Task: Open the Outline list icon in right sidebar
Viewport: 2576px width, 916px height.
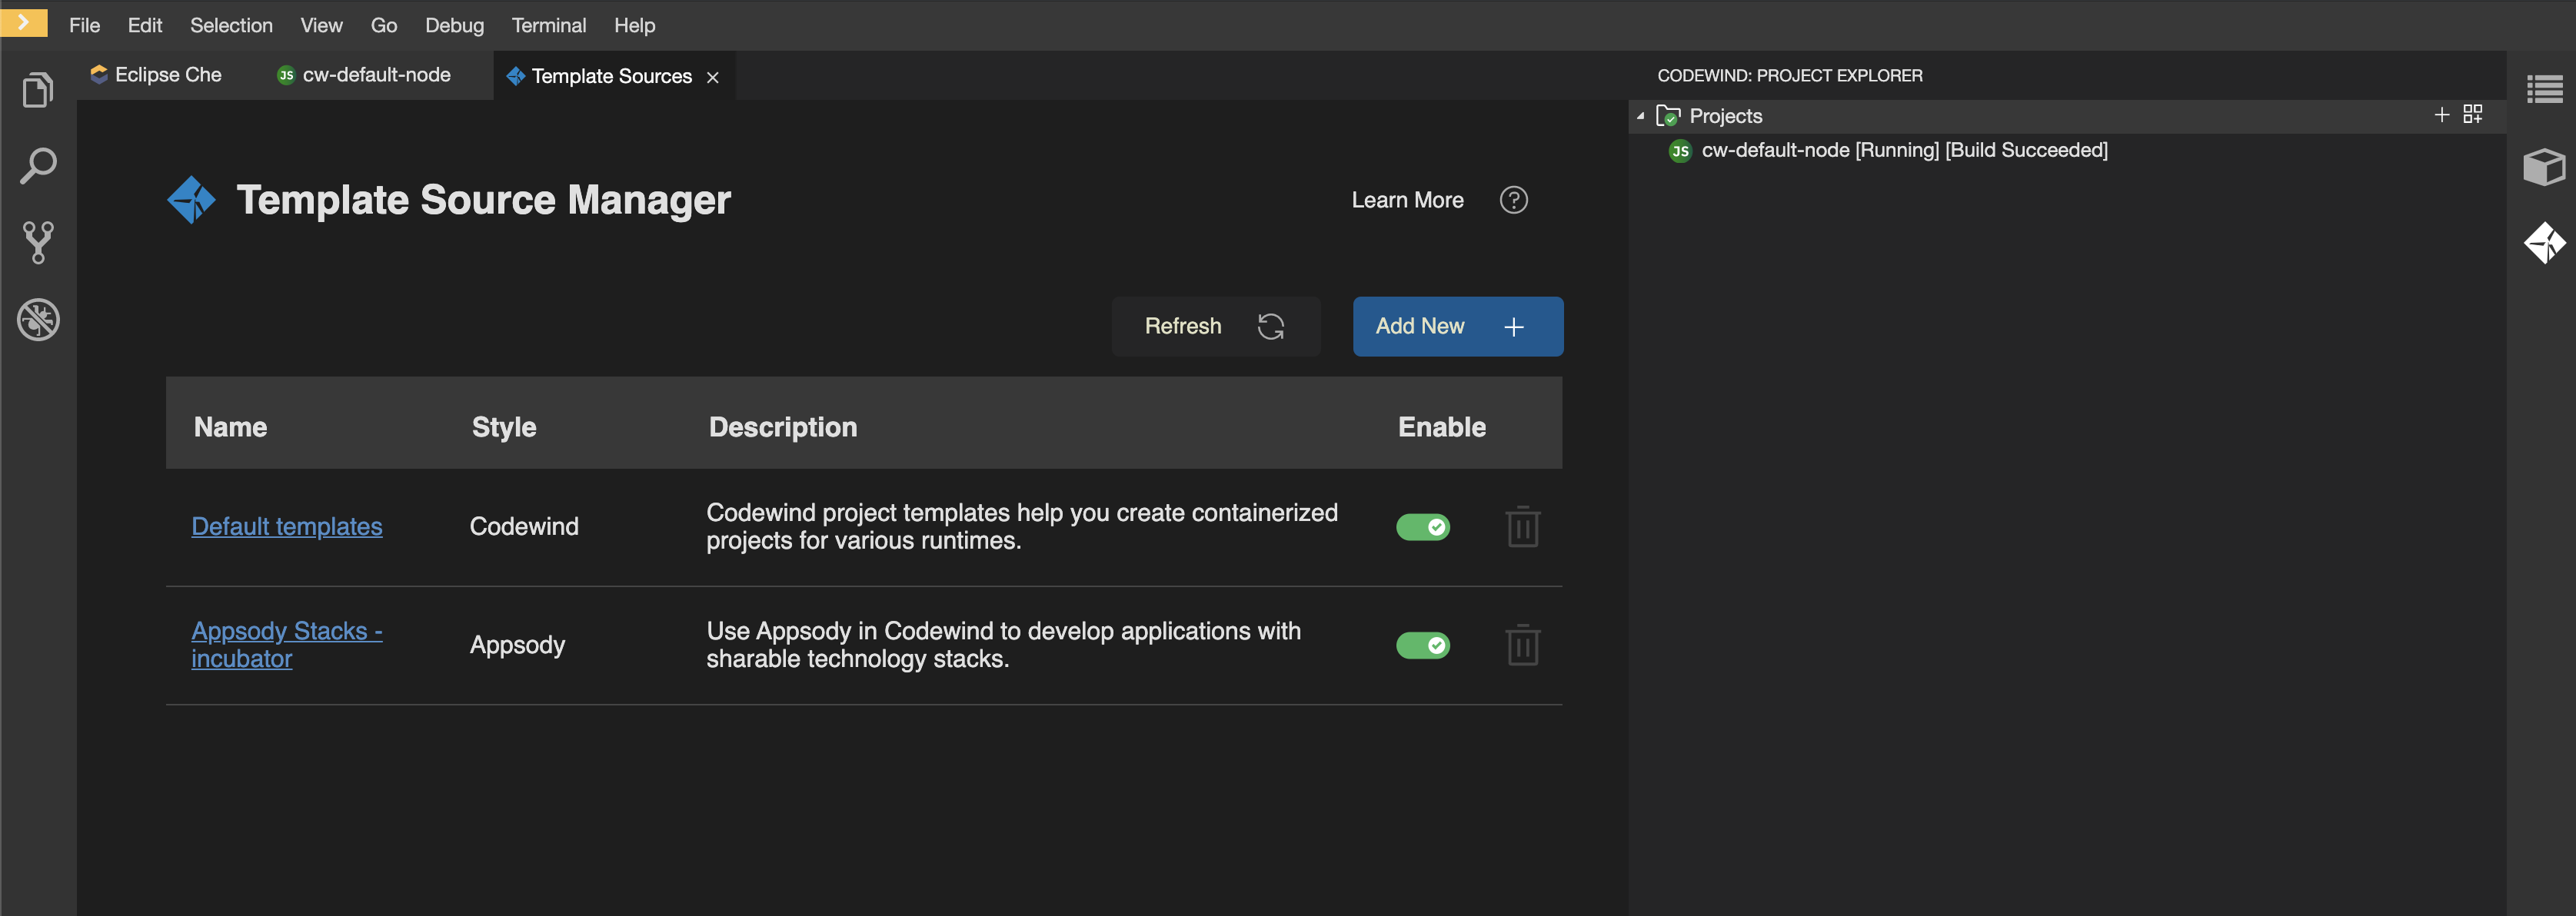Action: 2546,89
